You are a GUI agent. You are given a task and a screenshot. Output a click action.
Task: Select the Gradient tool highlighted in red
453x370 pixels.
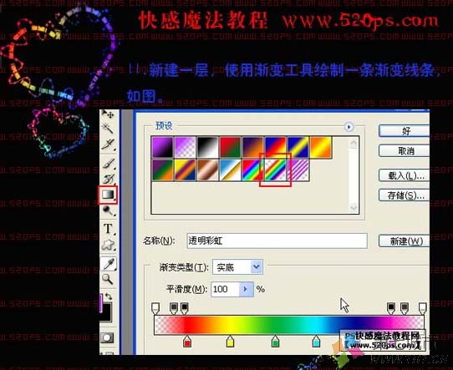(x=108, y=195)
